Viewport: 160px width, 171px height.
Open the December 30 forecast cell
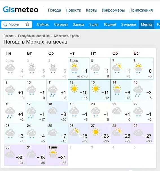15,155
